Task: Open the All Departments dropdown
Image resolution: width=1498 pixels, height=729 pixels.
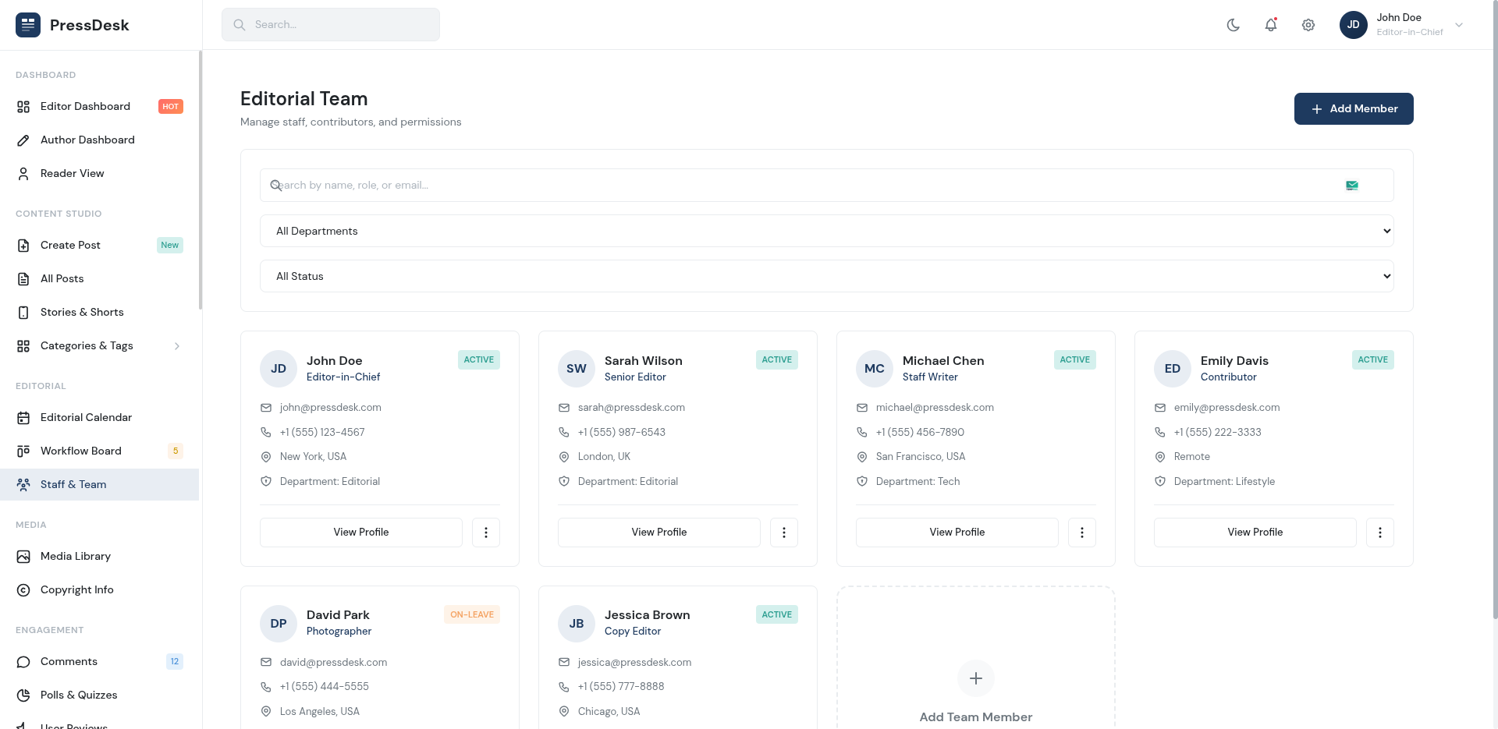Action: 826,231
